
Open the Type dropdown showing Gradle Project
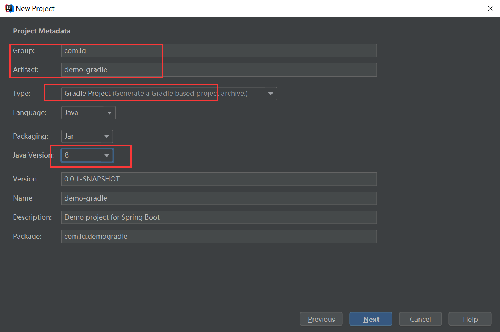(169, 94)
